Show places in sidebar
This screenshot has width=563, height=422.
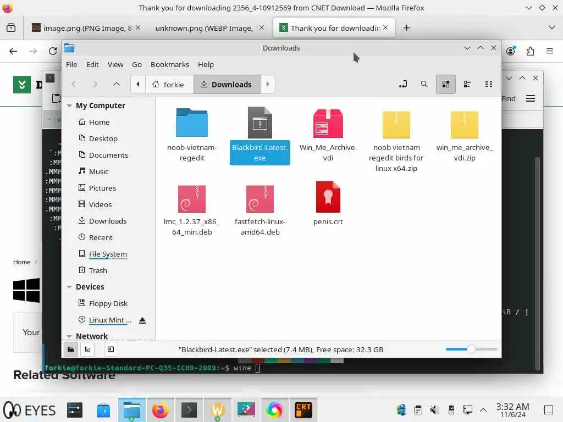[x=71, y=349]
